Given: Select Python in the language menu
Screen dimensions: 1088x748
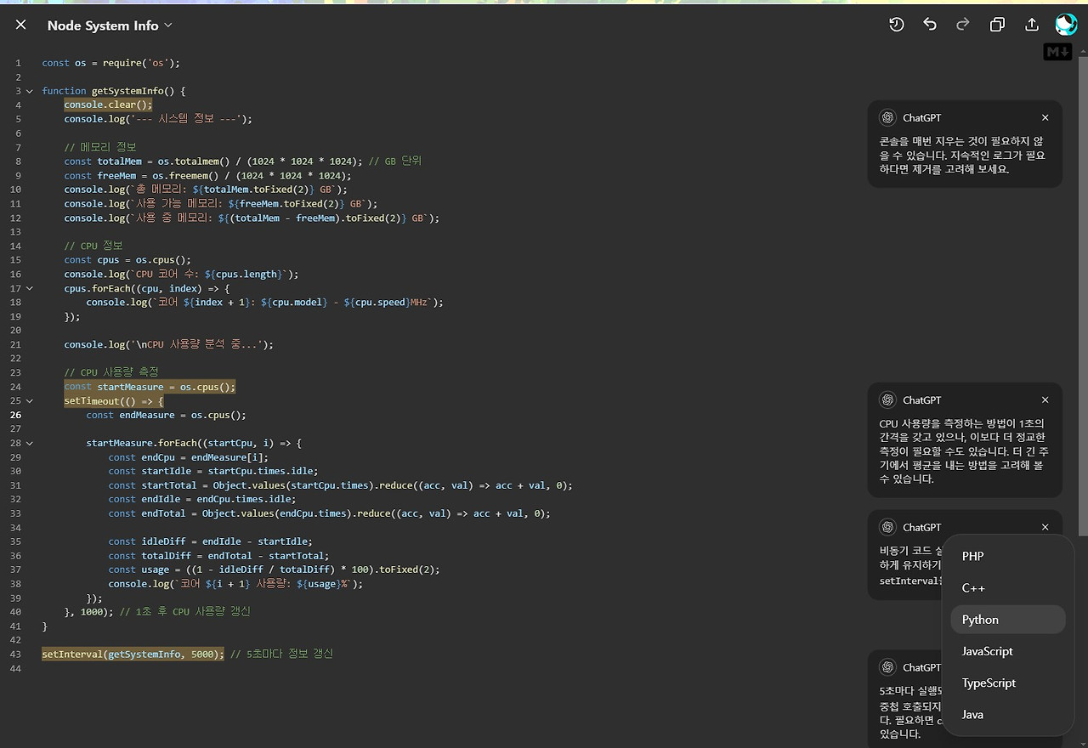Looking at the screenshot, I should [1008, 620].
